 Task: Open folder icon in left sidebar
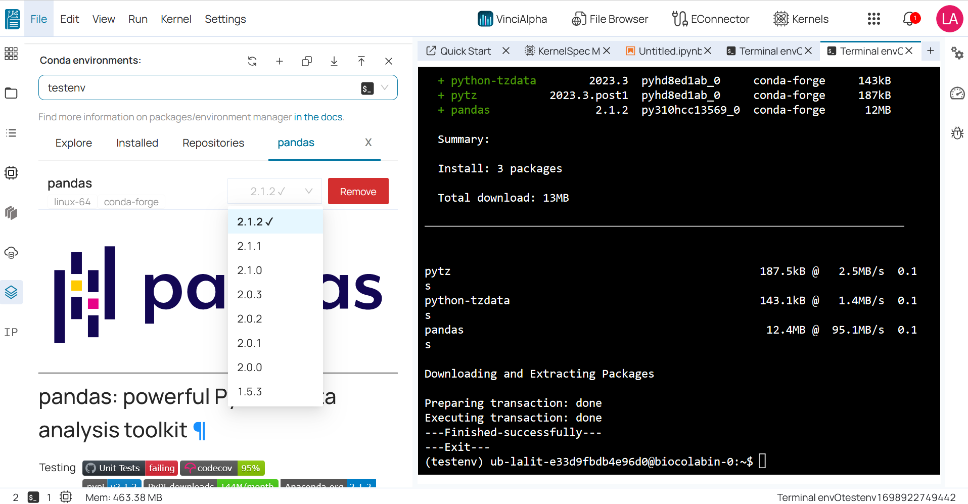[11, 93]
